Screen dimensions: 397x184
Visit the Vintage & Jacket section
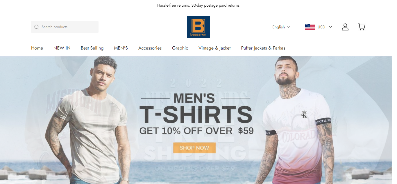(x=214, y=48)
